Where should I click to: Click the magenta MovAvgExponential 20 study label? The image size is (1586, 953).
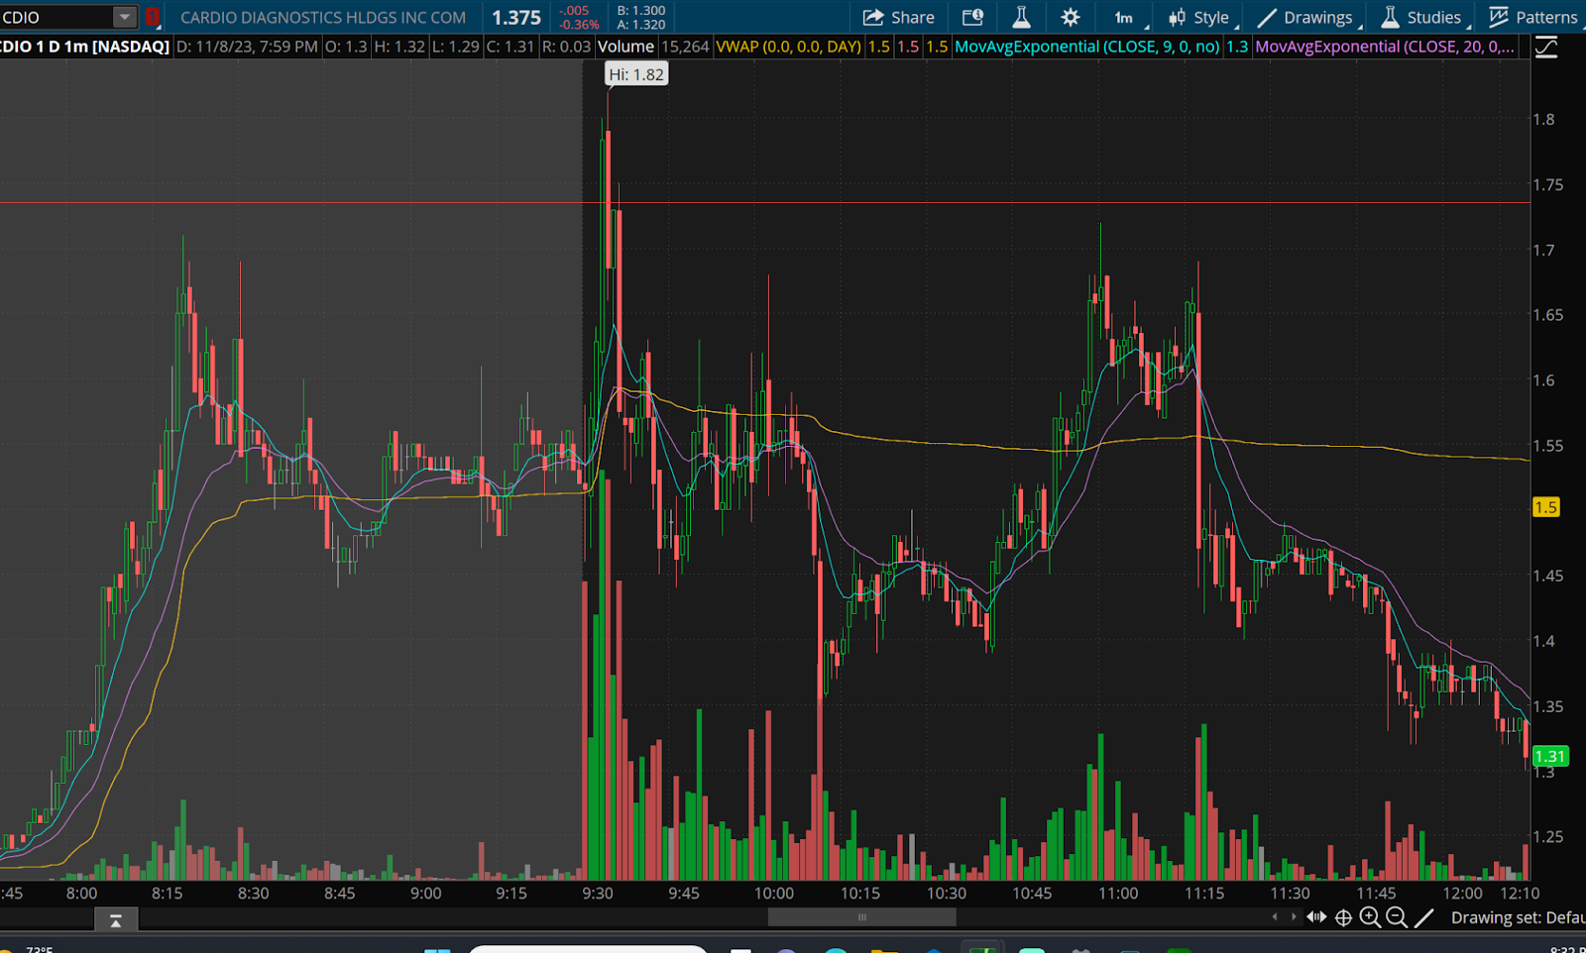pos(1385,47)
